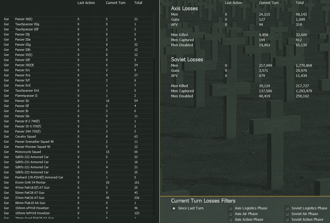
Task: Click the Motorcycle Squad row name
Action: click(x=28, y=152)
